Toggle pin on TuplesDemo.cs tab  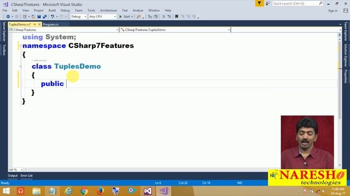click(x=35, y=24)
